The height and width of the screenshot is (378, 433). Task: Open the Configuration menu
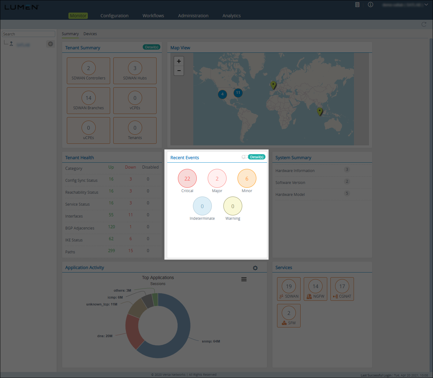click(114, 16)
